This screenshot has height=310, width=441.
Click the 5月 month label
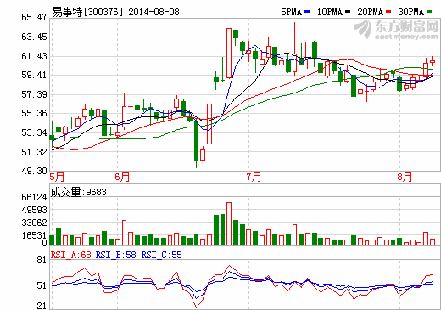57,178
